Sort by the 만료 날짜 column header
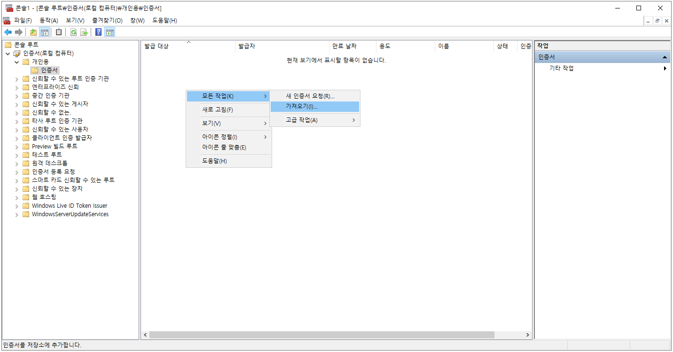 (352, 46)
